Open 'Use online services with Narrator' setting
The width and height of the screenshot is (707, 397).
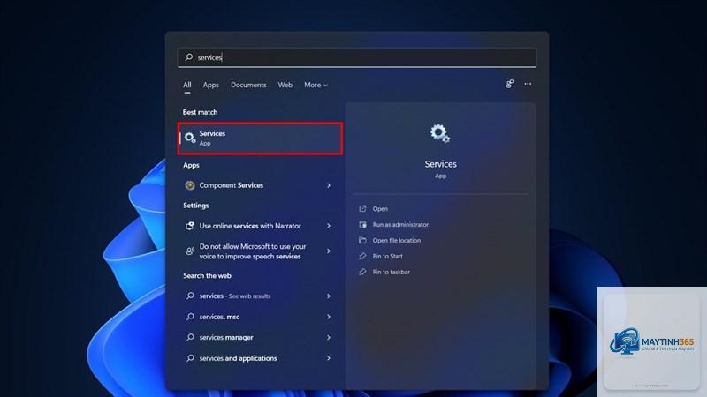(x=258, y=226)
